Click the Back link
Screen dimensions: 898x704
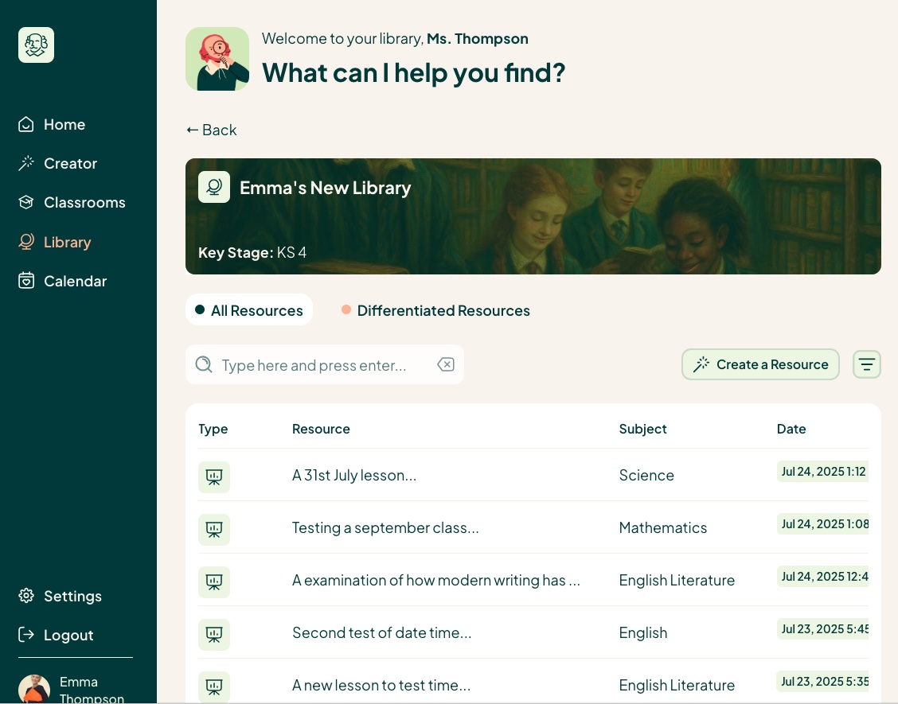click(x=211, y=130)
